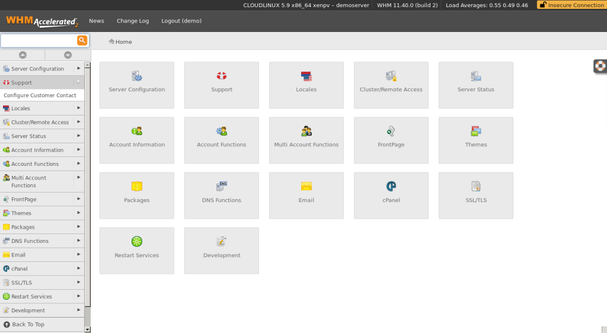The image size is (607, 333).
Task: Click Configure Customer Contact link
Action: pyautogui.click(x=40, y=95)
